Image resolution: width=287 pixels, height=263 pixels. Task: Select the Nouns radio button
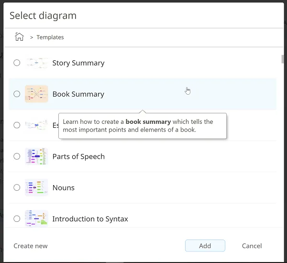tap(17, 187)
